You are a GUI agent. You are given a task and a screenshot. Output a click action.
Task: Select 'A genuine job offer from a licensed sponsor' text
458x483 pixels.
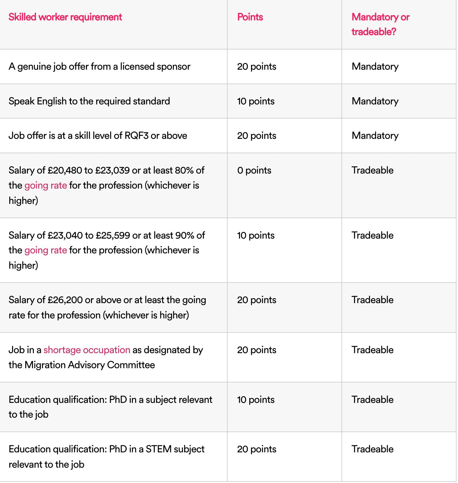(99, 67)
